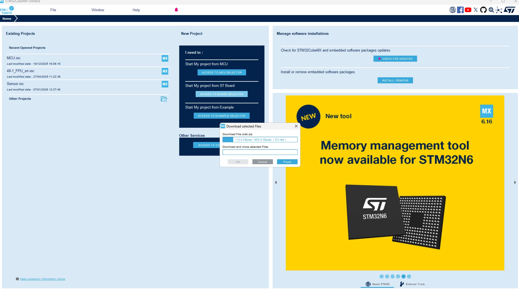Click Access to MCU Selector
This screenshot has height=290, width=519.
point(222,72)
